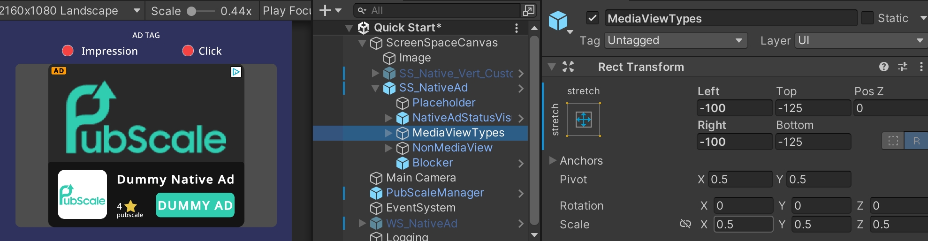Viewport: 928px width, 241px height.
Task: Open Rect Transform preset settings icon
Action: [903, 67]
